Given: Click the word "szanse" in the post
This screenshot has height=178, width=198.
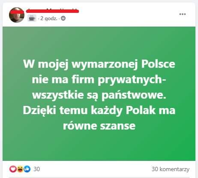Looking at the screenshot, I should coord(118,127).
